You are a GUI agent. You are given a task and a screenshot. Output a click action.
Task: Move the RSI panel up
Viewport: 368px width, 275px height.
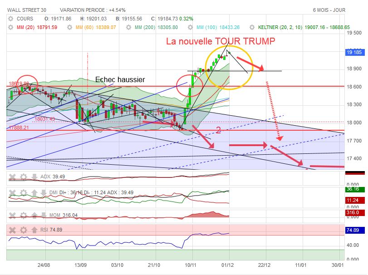(34, 230)
